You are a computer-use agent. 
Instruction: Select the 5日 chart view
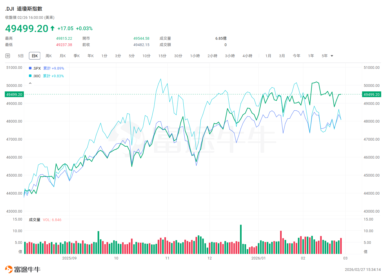point(21,56)
